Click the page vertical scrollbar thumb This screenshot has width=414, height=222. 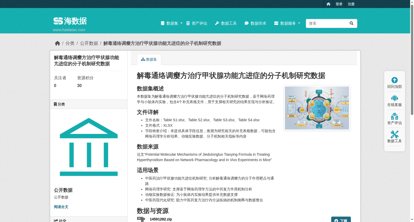(412, 59)
